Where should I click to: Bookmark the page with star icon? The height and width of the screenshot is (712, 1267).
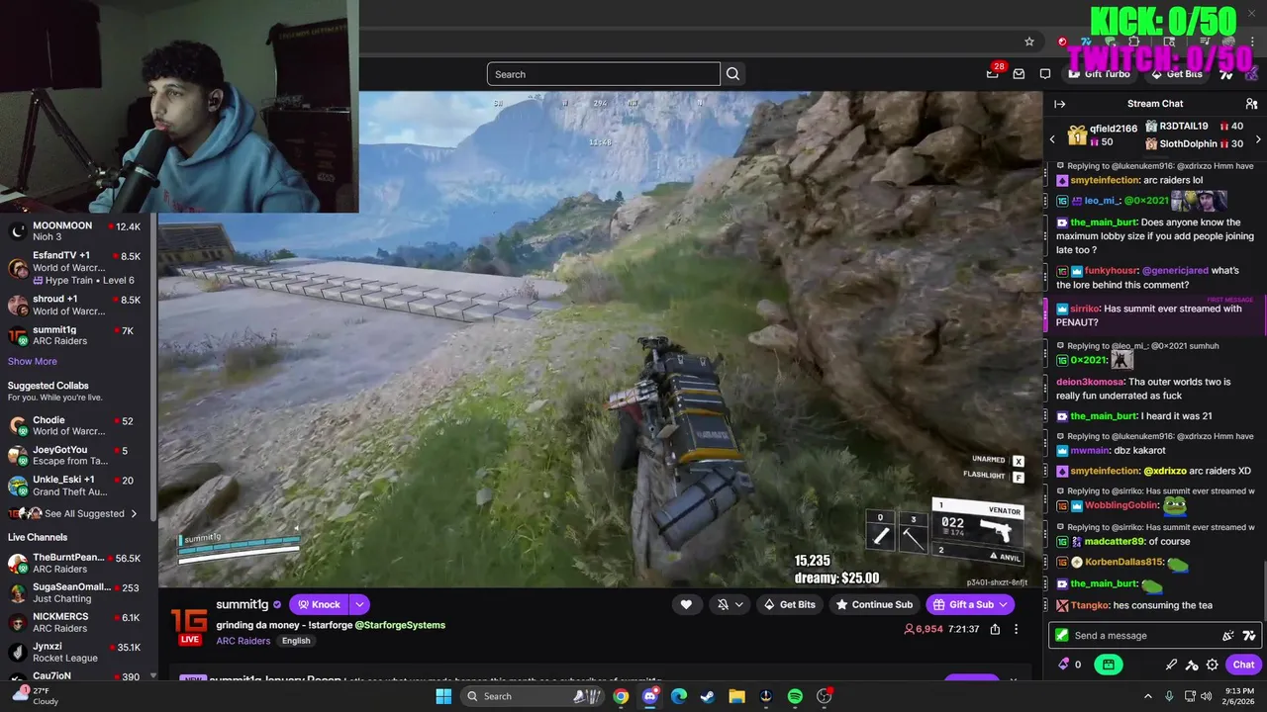pos(1029,42)
